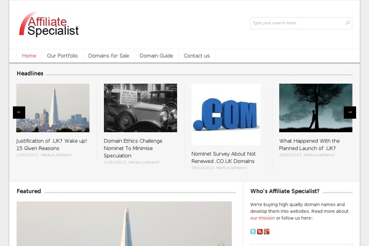
Task: Open the RSS feed icon
Action: coord(260,231)
